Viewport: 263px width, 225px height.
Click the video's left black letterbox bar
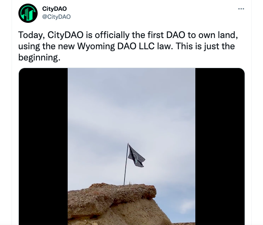43,147
